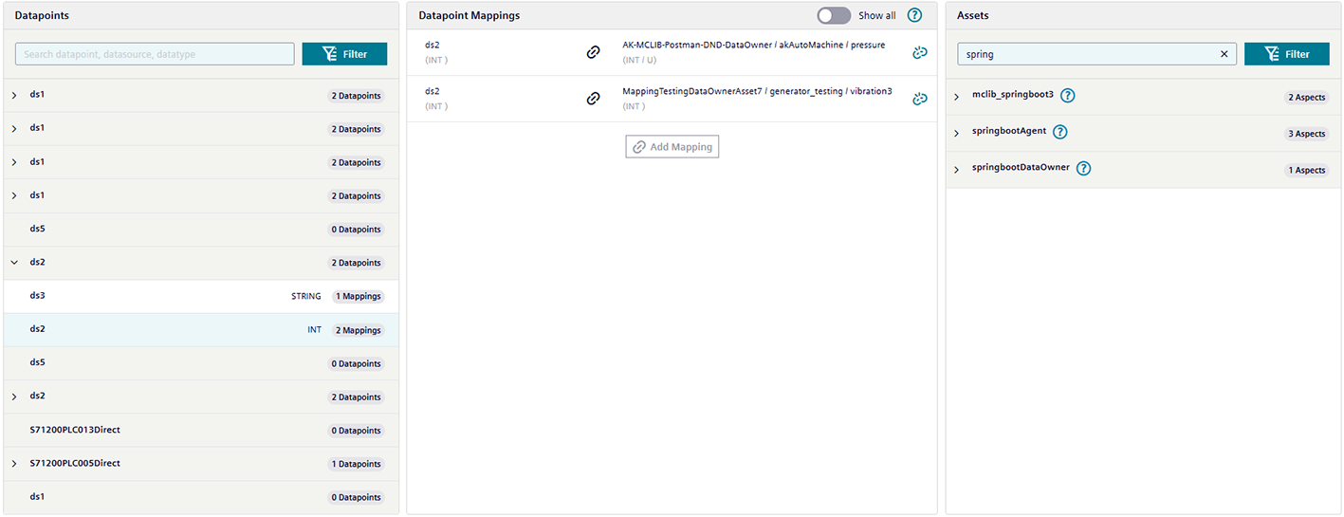Click the '2 Mappings' badge on ds2
1344x517 pixels.
tap(358, 331)
